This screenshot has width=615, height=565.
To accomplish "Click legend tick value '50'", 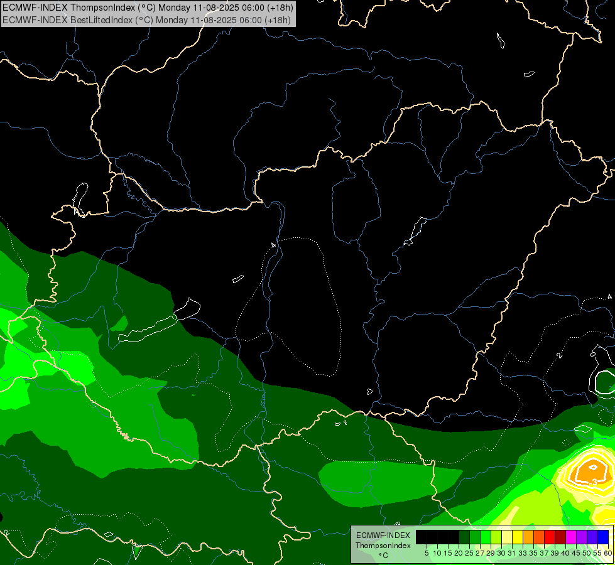I will [587, 553].
